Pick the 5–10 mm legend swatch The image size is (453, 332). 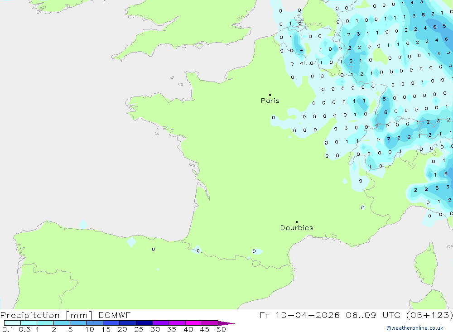point(78,323)
